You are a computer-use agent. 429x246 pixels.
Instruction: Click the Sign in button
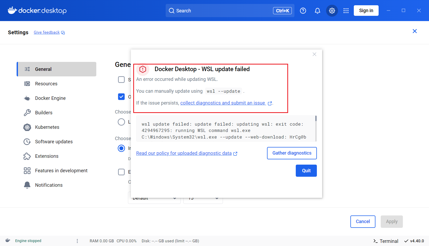[366, 11]
